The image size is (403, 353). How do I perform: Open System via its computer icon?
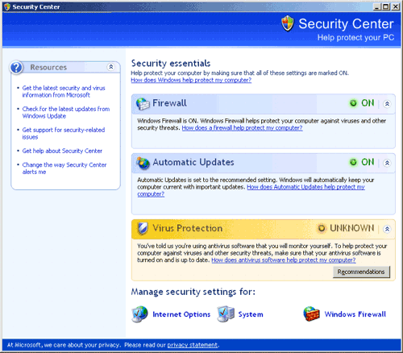pyautogui.click(x=226, y=314)
